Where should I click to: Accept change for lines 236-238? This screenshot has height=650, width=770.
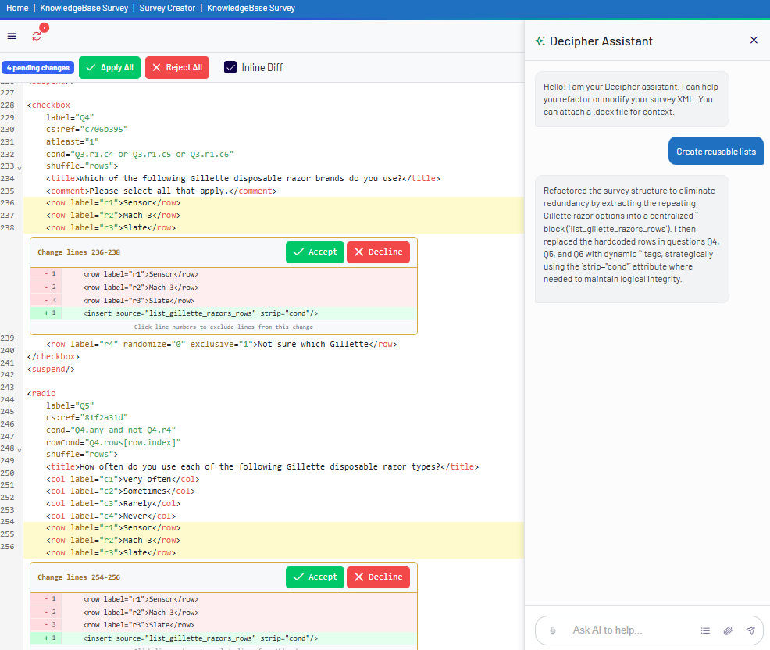315,252
